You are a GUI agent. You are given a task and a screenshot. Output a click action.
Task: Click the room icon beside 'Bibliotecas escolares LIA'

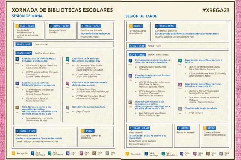coord(67,59)
